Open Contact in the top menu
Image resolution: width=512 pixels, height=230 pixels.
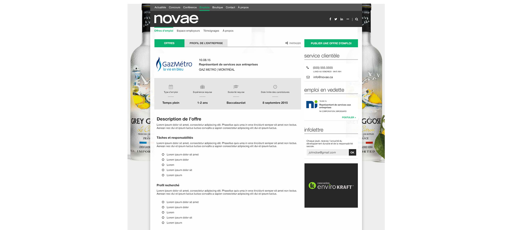[x=230, y=7]
